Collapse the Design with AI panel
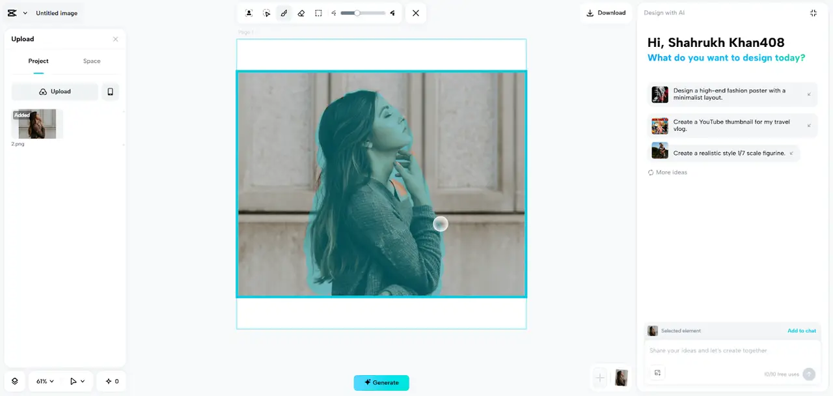Viewport: 833px width, 396px height. point(813,13)
